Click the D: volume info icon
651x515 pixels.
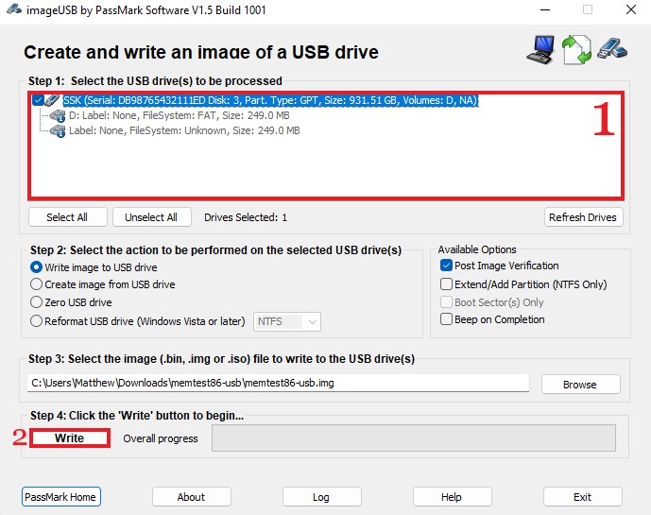(x=58, y=116)
